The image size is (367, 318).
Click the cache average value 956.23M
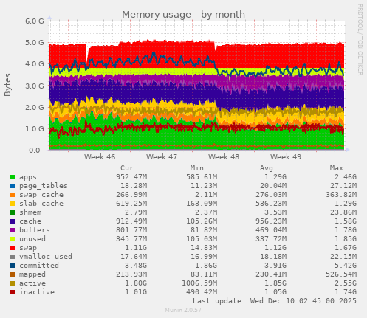[x=271, y=221]
